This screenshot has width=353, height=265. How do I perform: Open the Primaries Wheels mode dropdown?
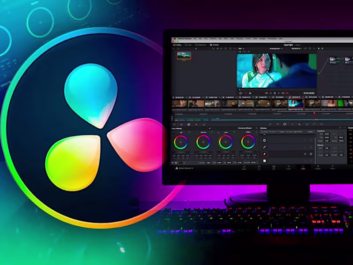tap(245, 128)
